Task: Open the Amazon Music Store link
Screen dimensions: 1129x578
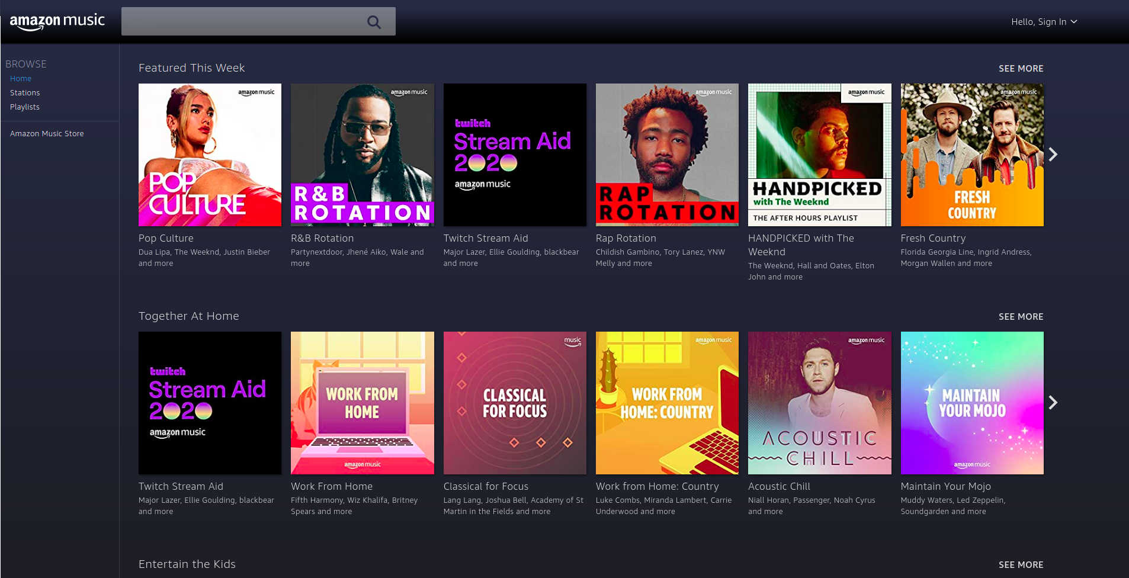Action: 47,133
